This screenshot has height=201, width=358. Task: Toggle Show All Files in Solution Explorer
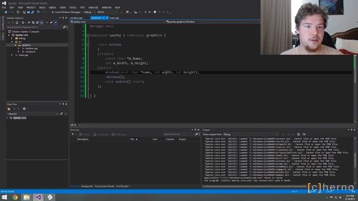point(41,22)
